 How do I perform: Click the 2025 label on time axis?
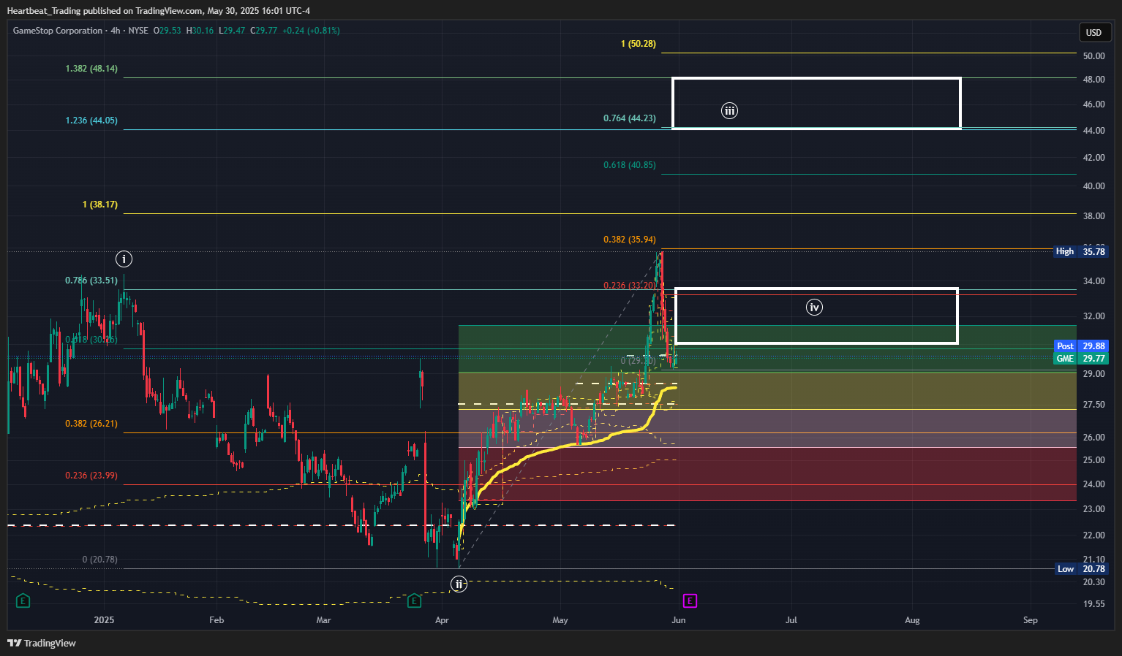point(105,620)
